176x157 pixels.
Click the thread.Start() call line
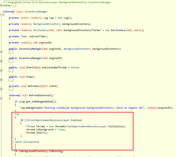[37, 133]
